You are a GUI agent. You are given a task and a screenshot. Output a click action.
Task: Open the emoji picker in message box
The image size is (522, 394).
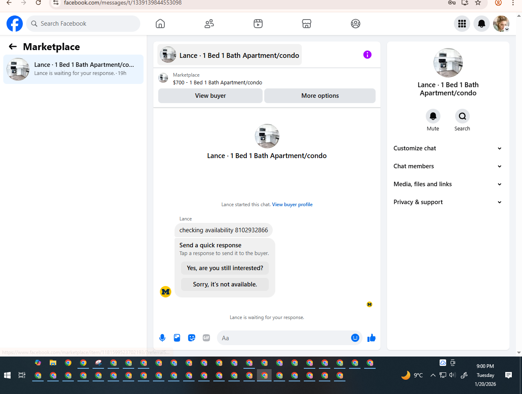[x=355, y=338]
